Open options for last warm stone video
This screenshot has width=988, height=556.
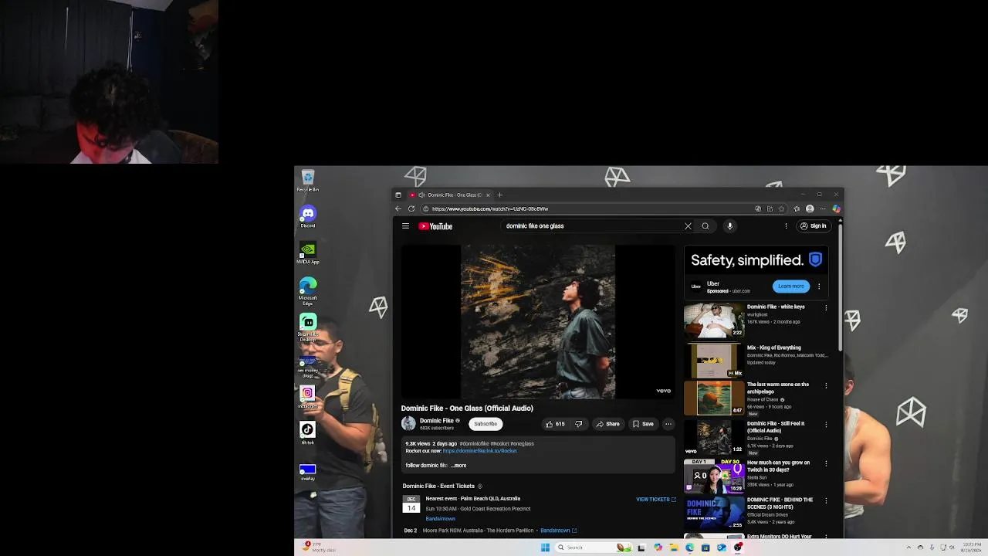(826, 385)
